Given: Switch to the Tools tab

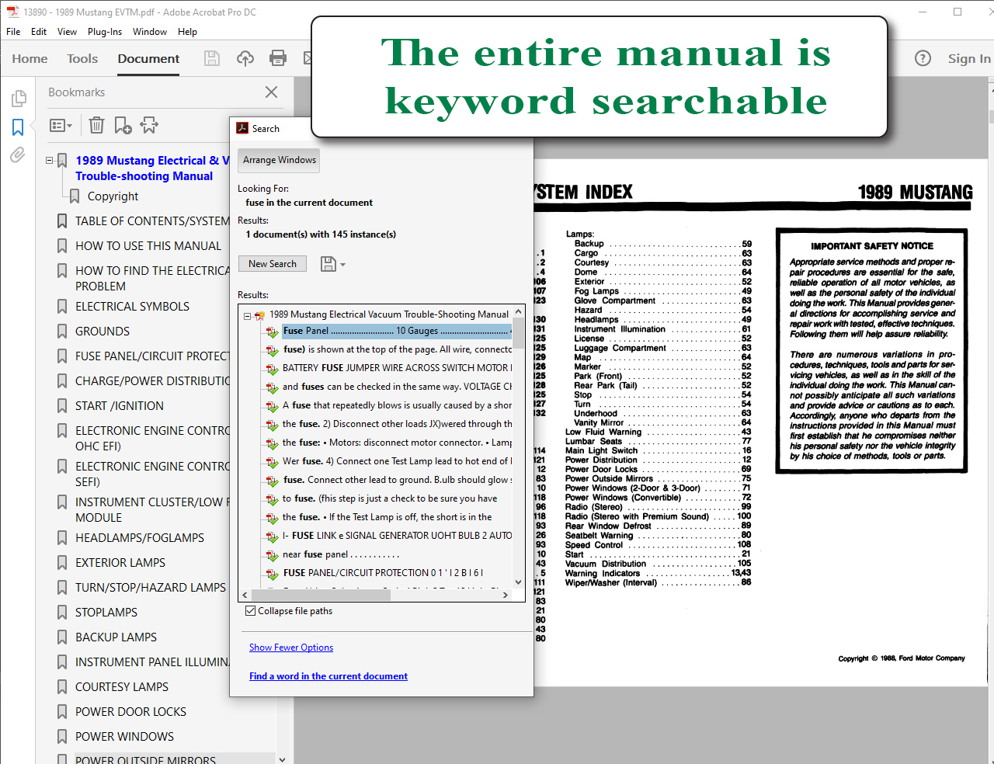Looking at the screenshot, I should (82, 59).
